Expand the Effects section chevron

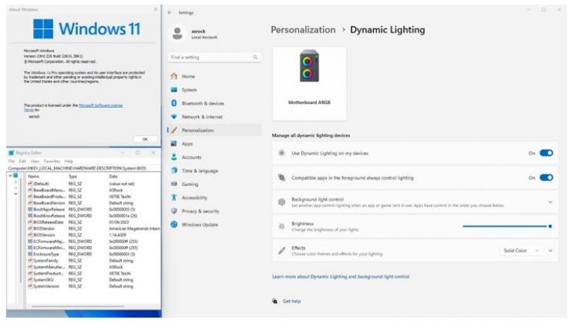pyautogui.click(x=550, y=251)
